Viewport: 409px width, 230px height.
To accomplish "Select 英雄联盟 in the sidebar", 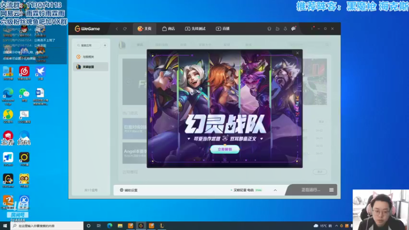I will (90, 67).
